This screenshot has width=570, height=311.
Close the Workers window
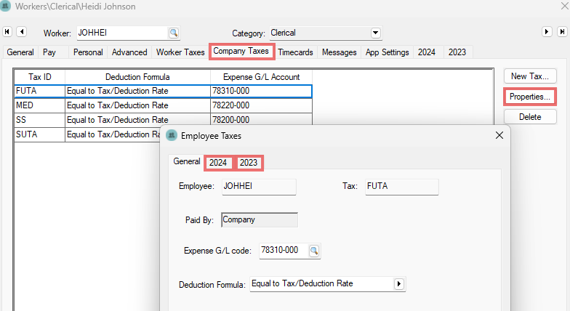pos(564,6)
